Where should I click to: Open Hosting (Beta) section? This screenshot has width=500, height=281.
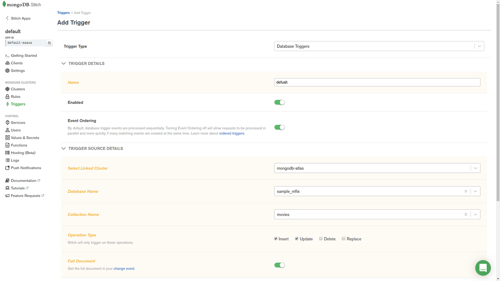point(23,152)
